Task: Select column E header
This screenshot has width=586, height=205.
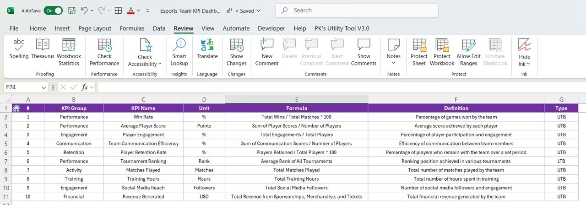Action: (x=297, y=99)
